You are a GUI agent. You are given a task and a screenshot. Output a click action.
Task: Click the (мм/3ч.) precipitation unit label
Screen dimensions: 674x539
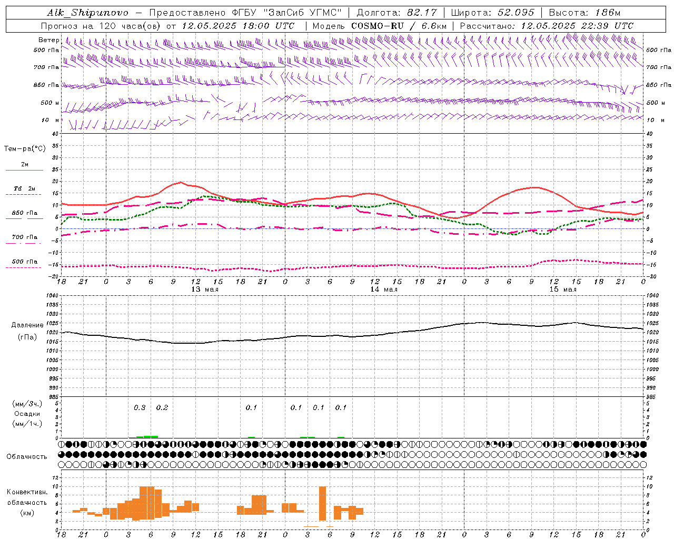click(x=27, y=404)
